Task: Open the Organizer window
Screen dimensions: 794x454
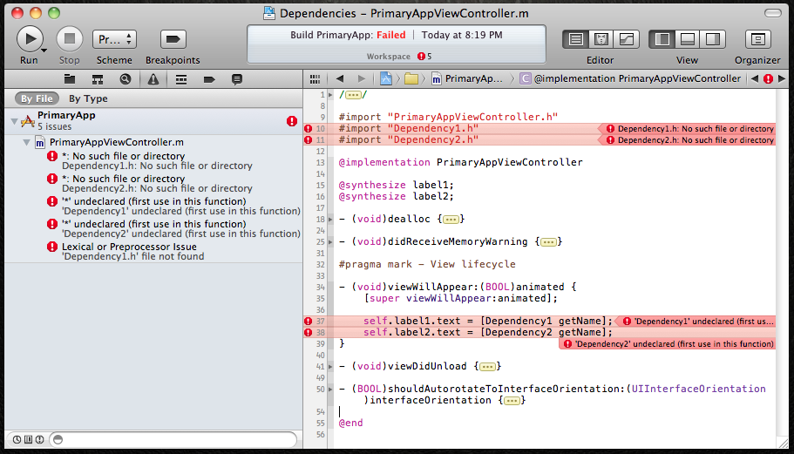Action: 757,39
